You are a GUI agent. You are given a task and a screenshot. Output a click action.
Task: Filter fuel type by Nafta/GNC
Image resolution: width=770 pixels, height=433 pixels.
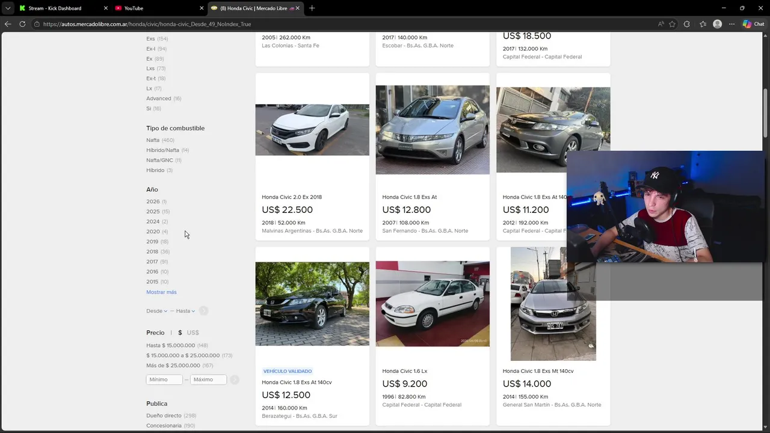(164, 160)
